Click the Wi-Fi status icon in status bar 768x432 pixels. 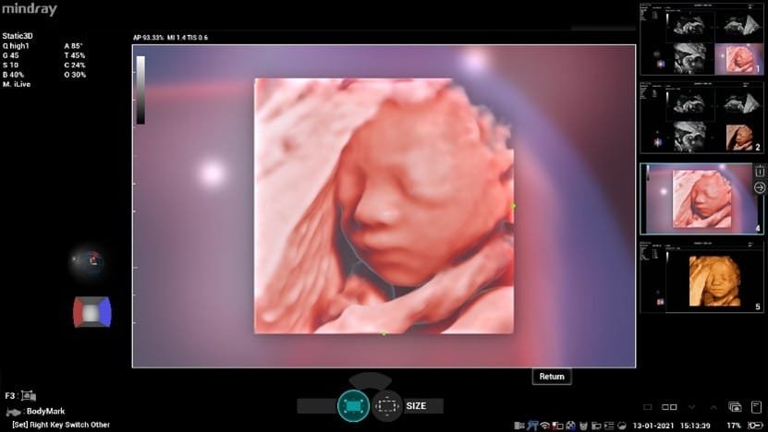click(547, 425)
